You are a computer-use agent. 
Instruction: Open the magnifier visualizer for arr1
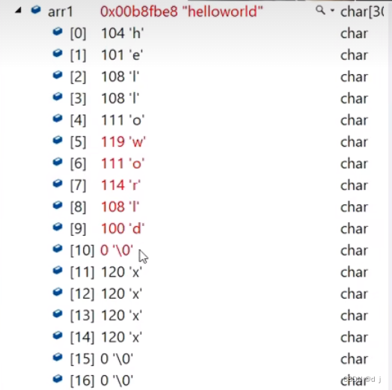click(x=320, y=10)
